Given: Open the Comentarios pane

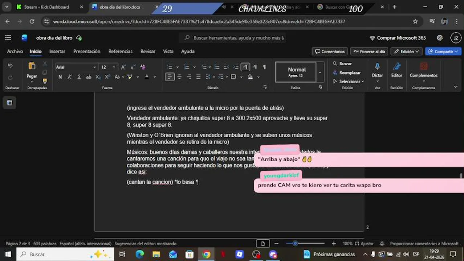Looking at the screenshot, I should [330, 51].
